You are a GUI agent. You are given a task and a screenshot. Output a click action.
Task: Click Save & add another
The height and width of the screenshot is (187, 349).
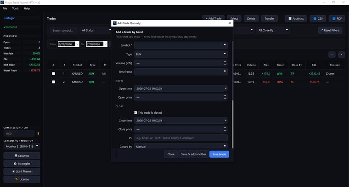point(193,154)
